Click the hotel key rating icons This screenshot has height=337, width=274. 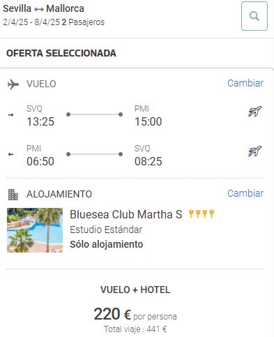coord(201,214)
